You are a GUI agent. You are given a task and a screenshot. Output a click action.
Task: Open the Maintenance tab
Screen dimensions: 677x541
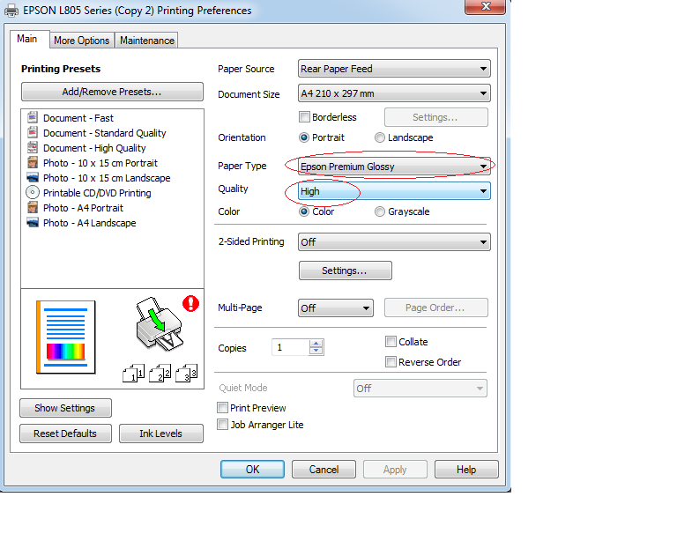[x=147, y=41]
